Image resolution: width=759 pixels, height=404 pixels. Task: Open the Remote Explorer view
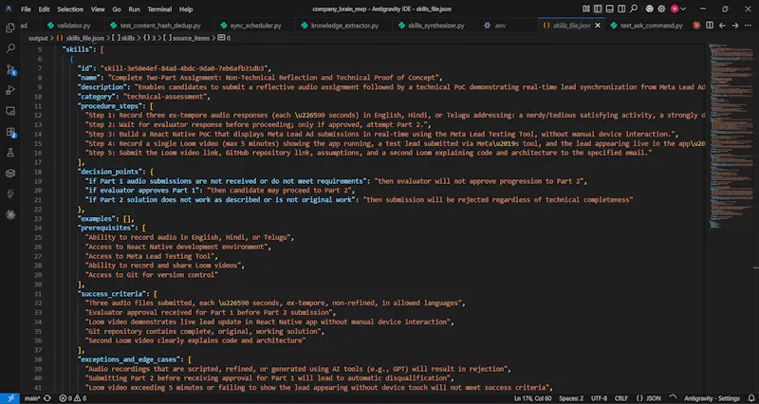pos(10,111)
